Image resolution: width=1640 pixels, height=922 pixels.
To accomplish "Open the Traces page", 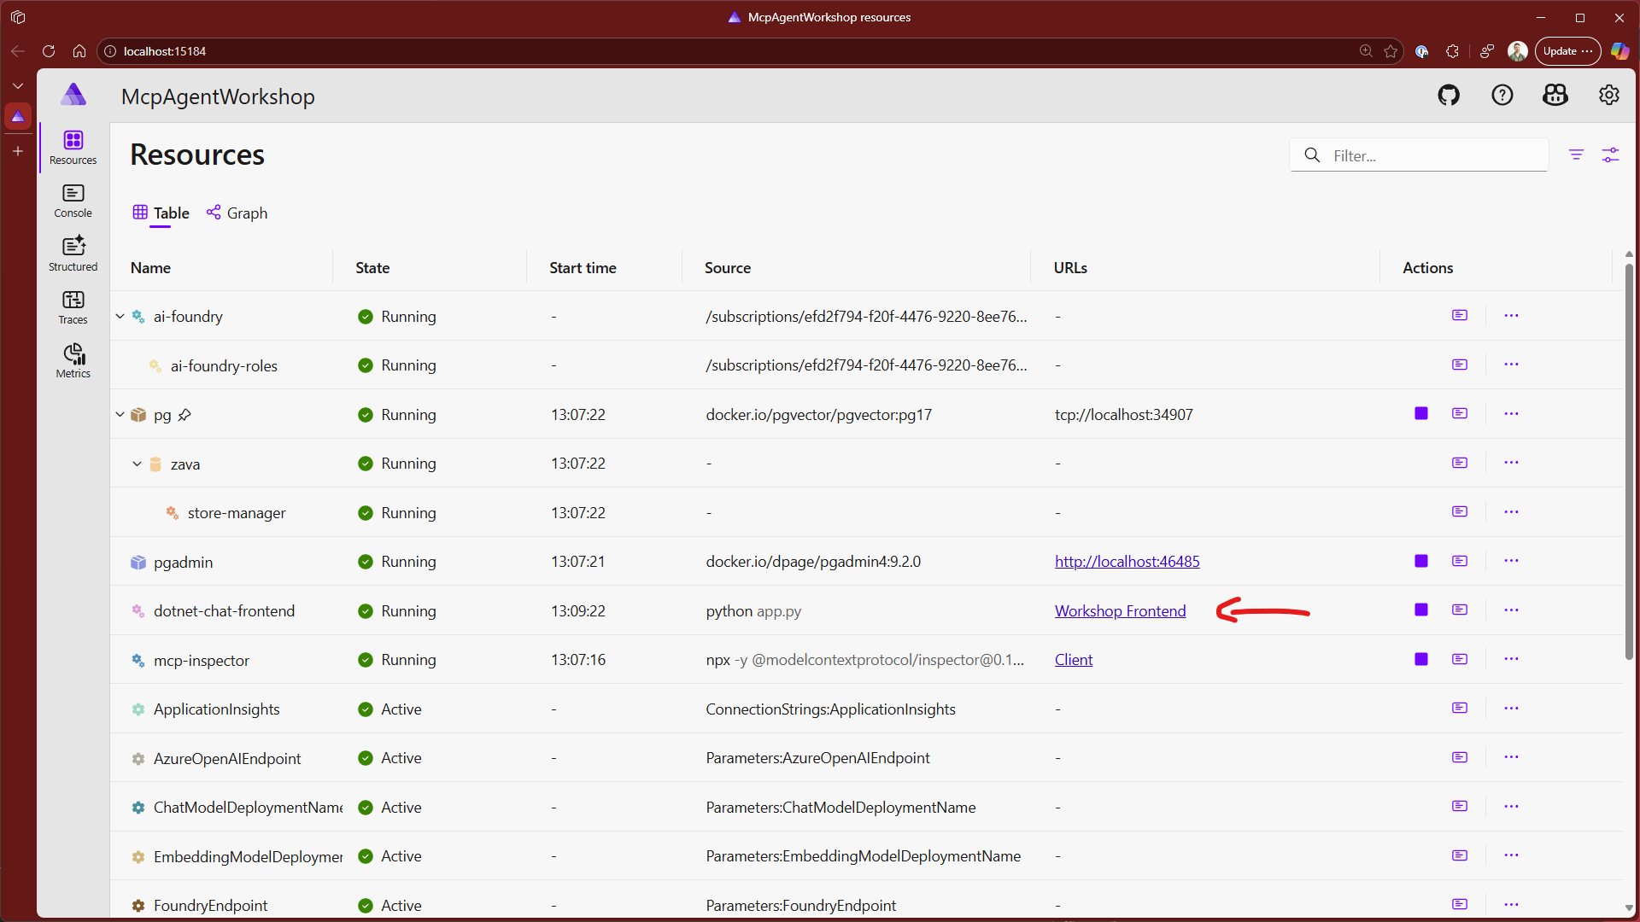I will 73,307.
